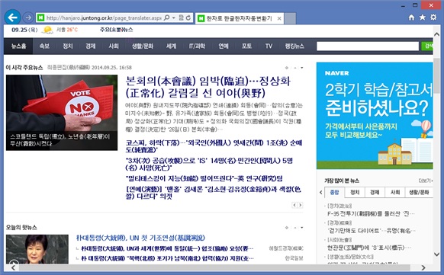Collapse arrow in 이 시각 주요뉴스 header
The width and height of the screenshot is (444, 275).
click(294, 68)
